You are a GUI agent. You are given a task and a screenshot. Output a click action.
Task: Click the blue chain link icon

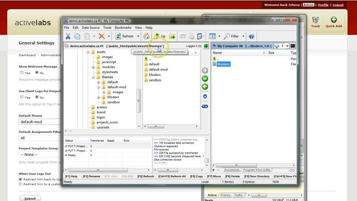[205, 107]
